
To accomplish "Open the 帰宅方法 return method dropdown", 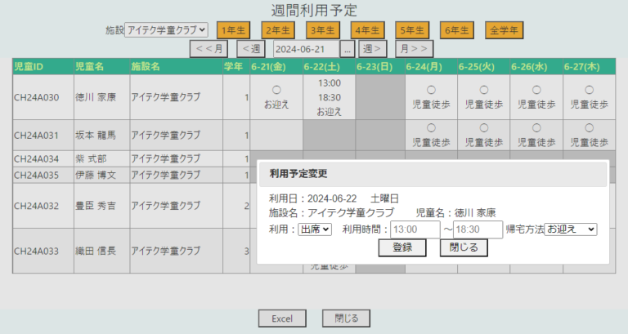I will (572, 229).
